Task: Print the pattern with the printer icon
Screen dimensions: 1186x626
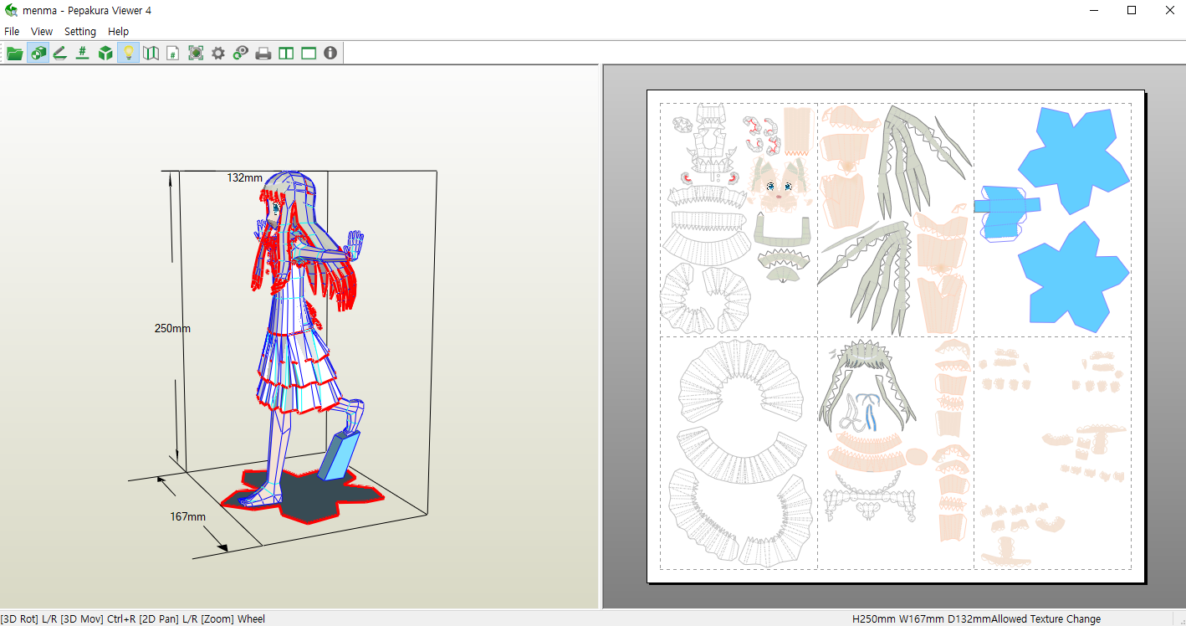Action: click(x=263, y=54)
